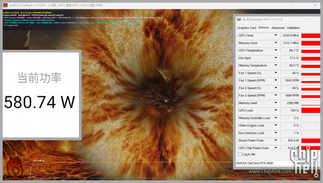Click the Board Power Draw history graph

click(x=310, y=140)
